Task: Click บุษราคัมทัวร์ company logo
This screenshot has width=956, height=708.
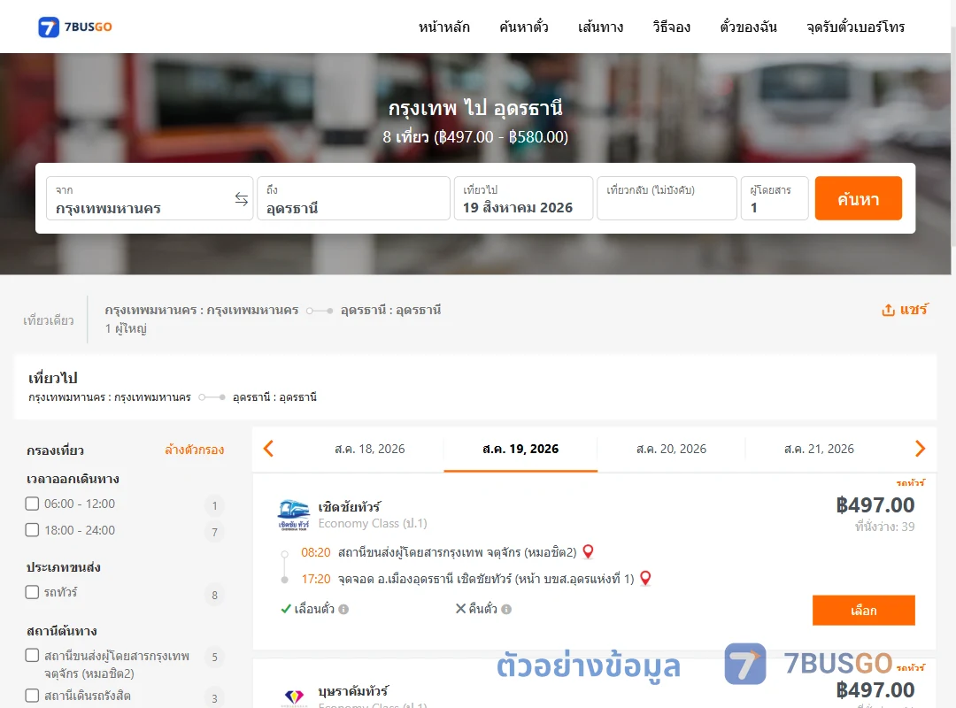Action: (x=294, y=696)
